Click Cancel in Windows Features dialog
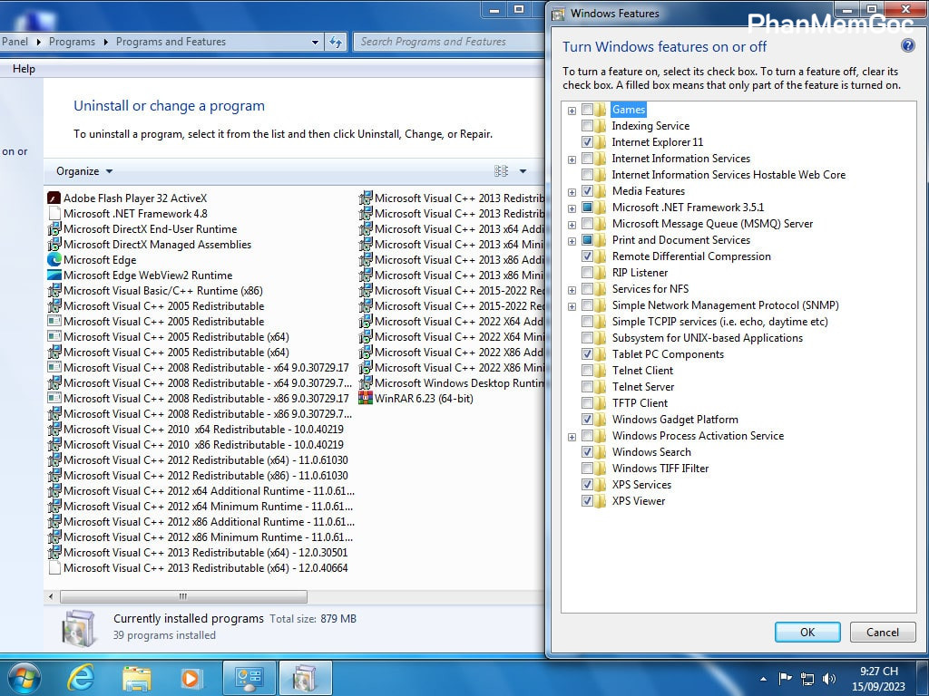Image resolution: width=929 pixels, height=696 pixels. pyautogui.click(x=882, y=633)
